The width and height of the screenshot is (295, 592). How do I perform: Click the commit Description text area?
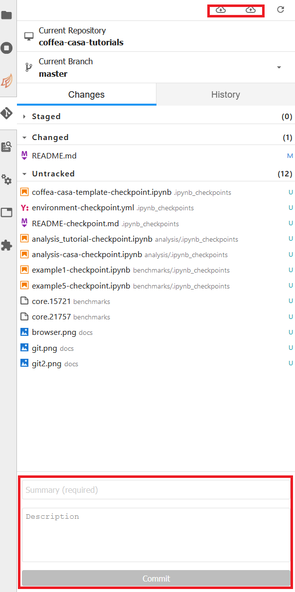156,535
